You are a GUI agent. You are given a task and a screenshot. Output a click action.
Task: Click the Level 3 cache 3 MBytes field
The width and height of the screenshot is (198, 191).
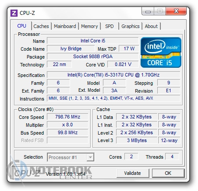[137, 140]
